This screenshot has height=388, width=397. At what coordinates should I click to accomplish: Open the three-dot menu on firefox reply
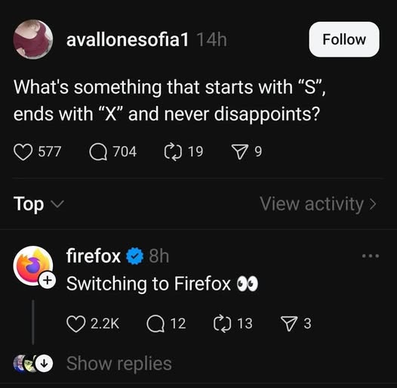pyautogui.click(x=371, y=256)
